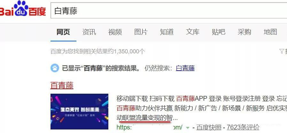Click the notice 已显示“百青藤”的搜索结果
This screenshot has height=133, width=287.
point(101,68)
